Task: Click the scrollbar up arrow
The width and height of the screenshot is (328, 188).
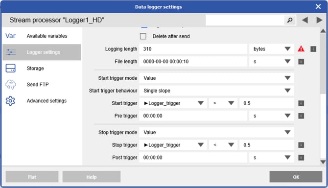Action: point(323,31)
